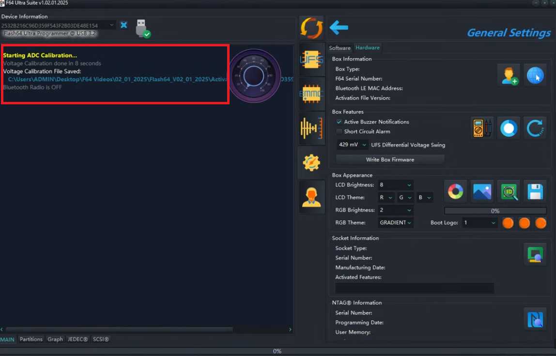Open the UFS section icon
556x356 pixels.
312,60
